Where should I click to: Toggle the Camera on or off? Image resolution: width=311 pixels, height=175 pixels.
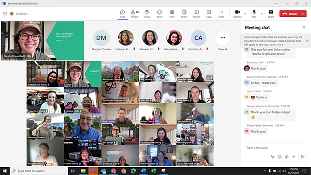pos(237,13)
